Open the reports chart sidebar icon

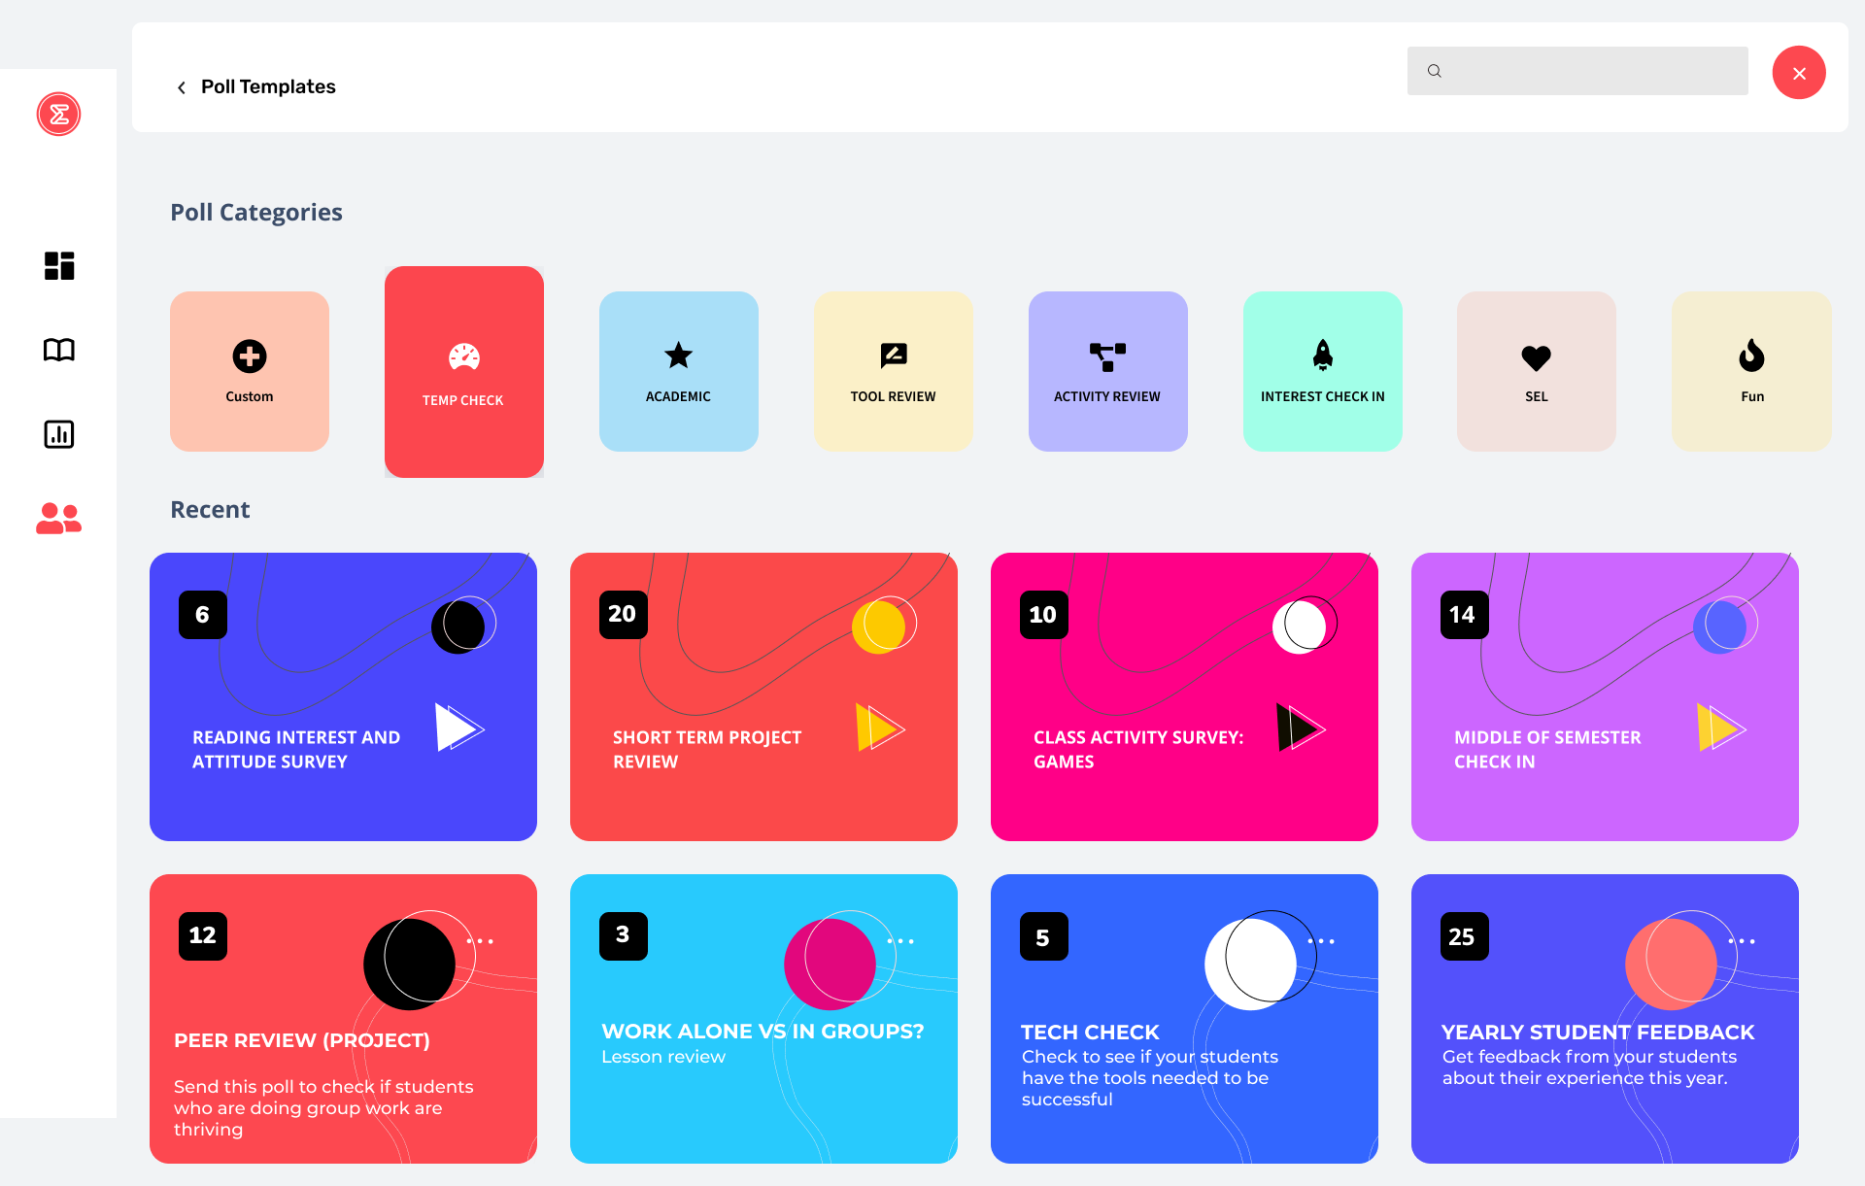pos(59,434)
